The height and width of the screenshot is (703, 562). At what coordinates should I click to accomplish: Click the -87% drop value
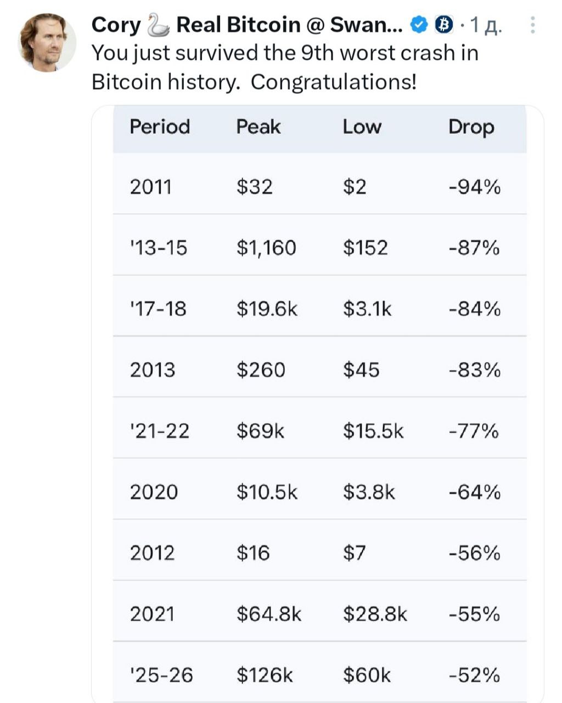474,248
